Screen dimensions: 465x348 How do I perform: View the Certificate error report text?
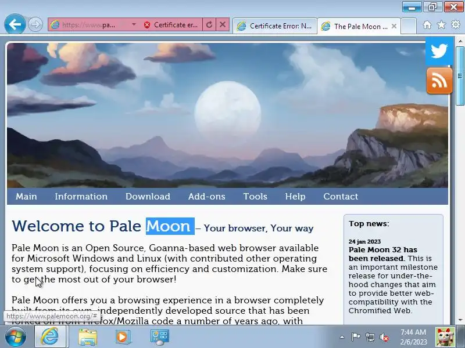(x=176, y=25)
